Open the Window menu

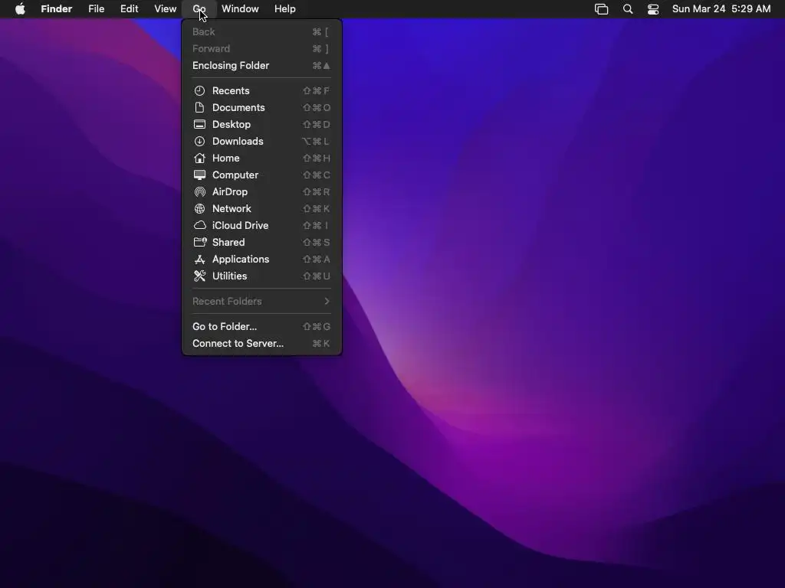pos(240,9)
